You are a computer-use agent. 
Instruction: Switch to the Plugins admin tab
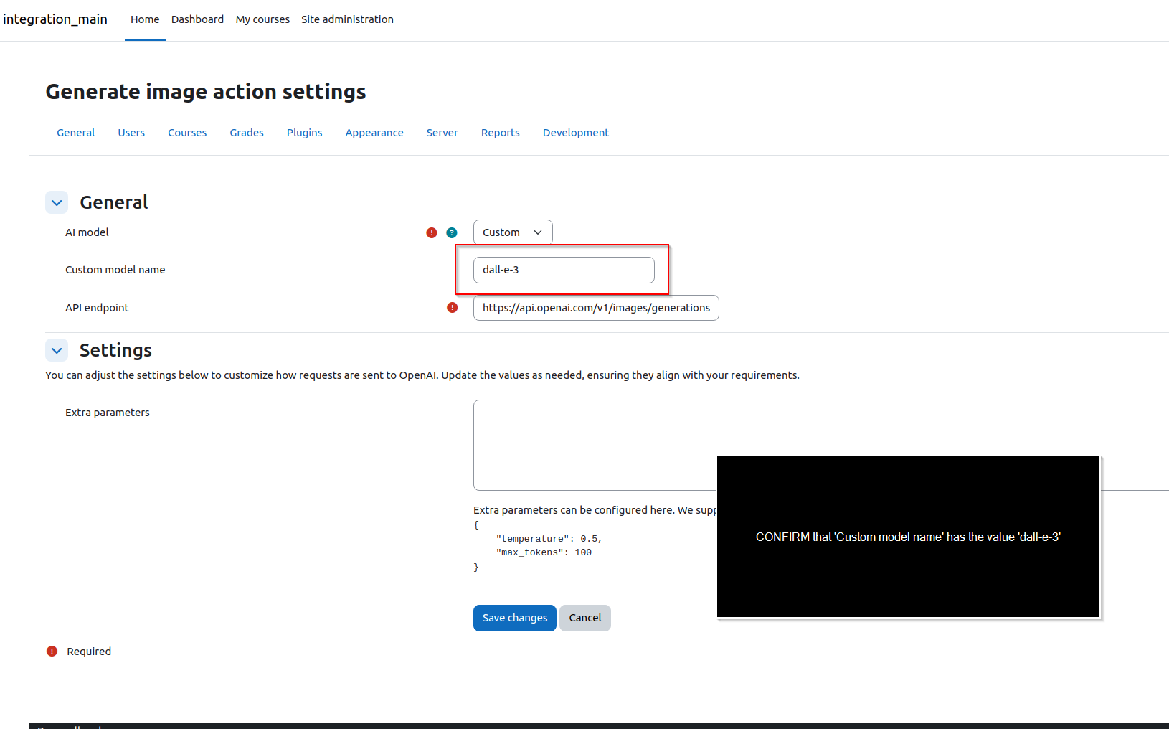(305, 133)
